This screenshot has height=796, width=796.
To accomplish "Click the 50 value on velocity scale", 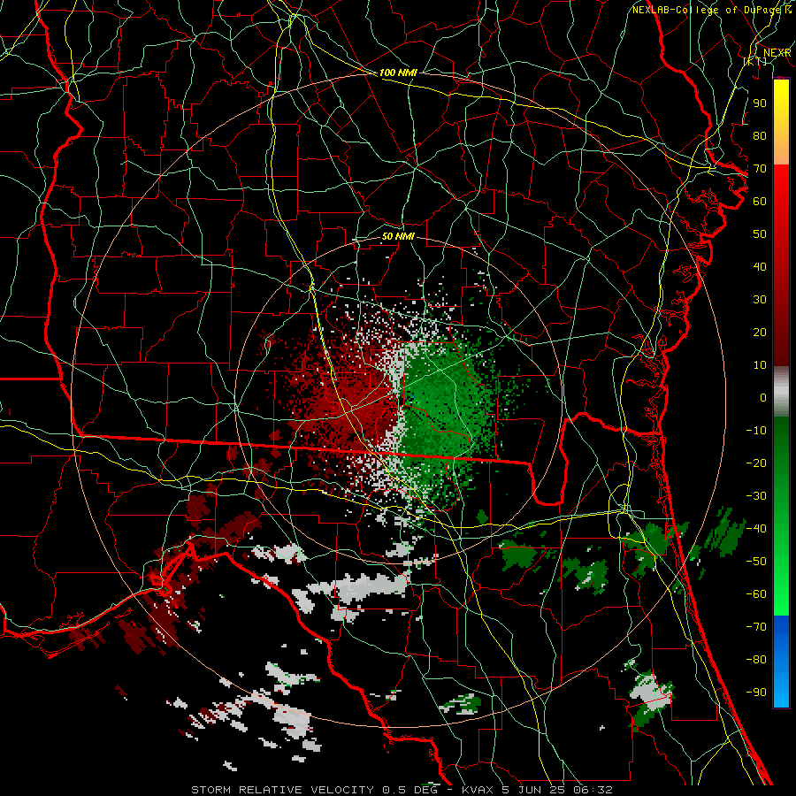I will 760,234.
